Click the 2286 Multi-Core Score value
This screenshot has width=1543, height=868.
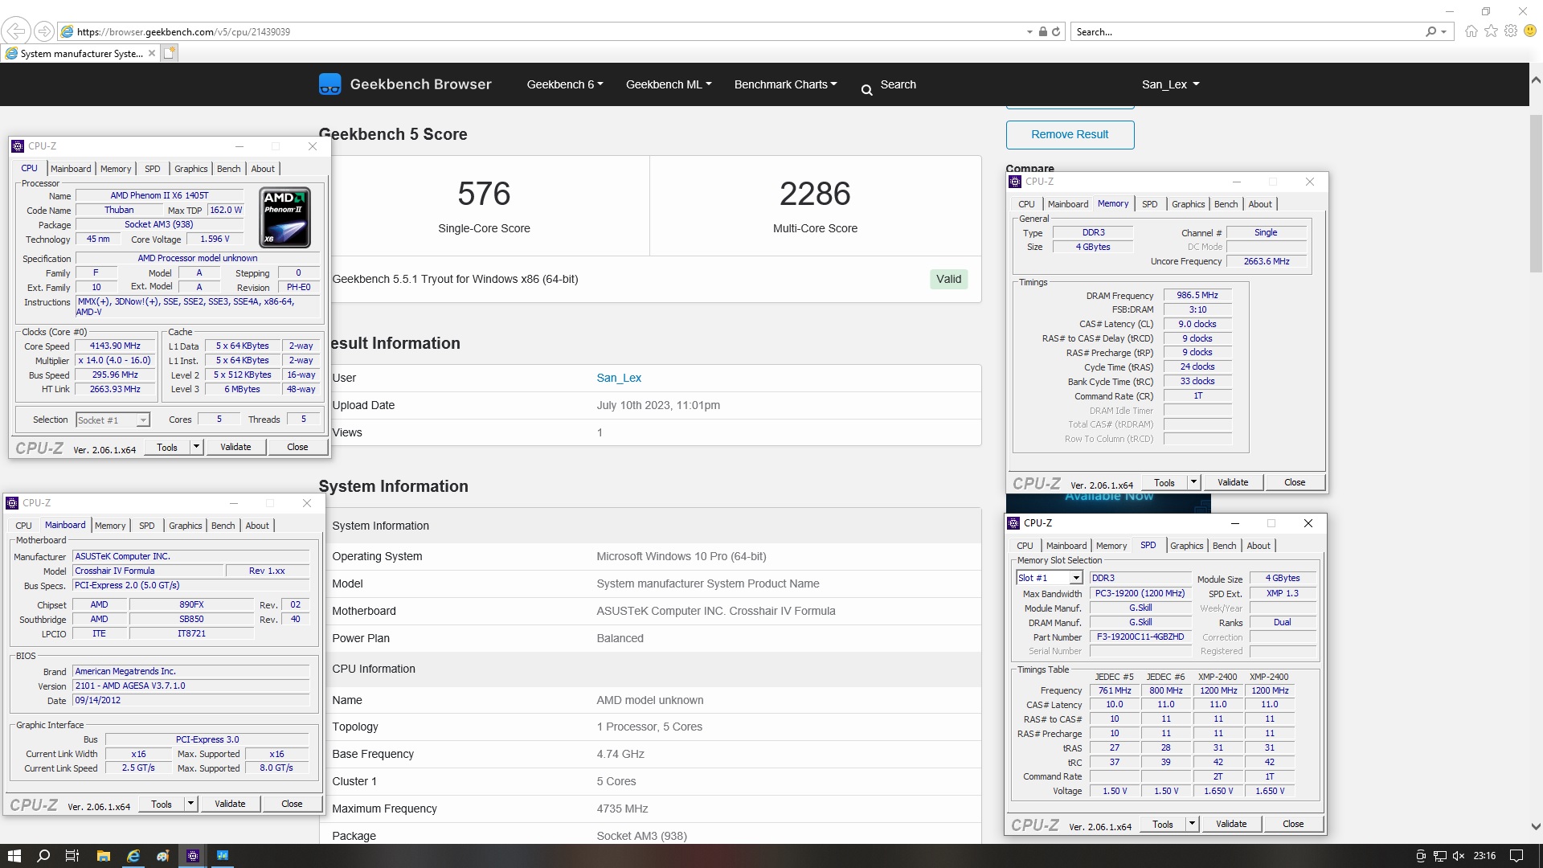(815, 194)
